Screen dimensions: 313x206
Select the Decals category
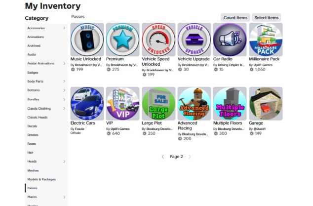[x=32, y=126]
